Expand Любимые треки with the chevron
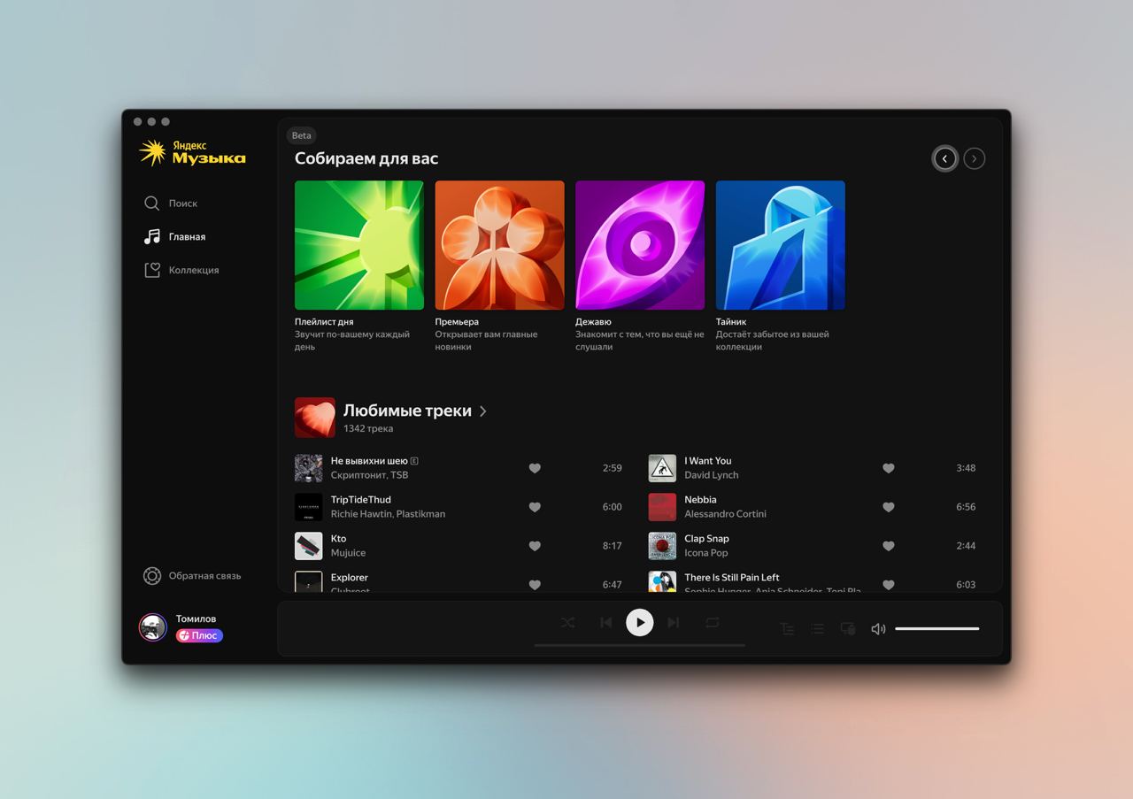The width and height of the screenshot is (1133, 799). click(x=483, y=411)
